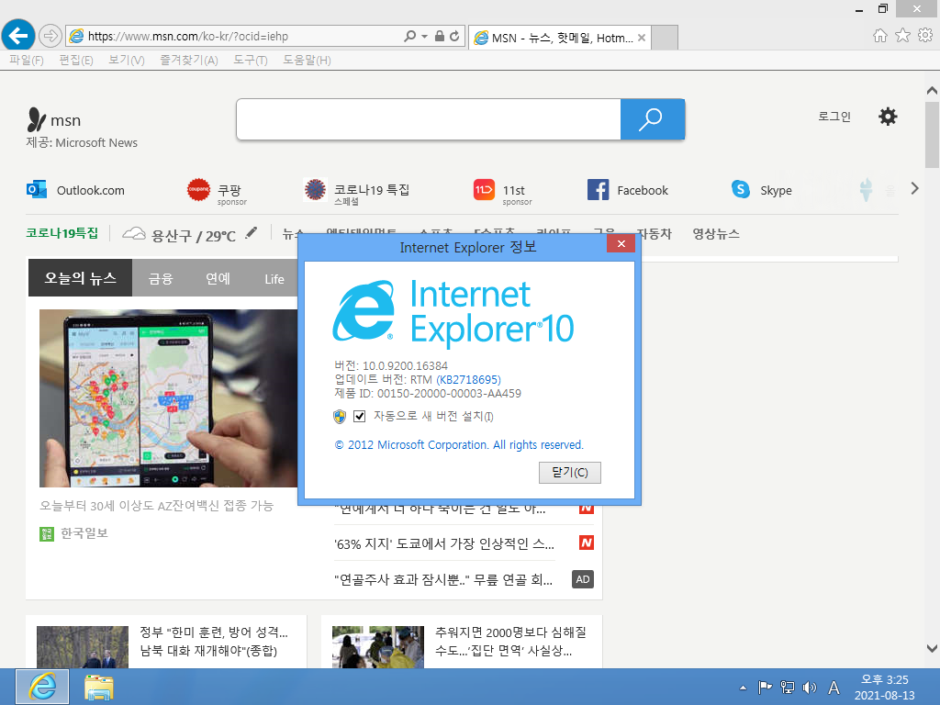Click the page scrollbar up arrow
The height and width of the screenshot is (705, 940).
[x=932, y=91]
